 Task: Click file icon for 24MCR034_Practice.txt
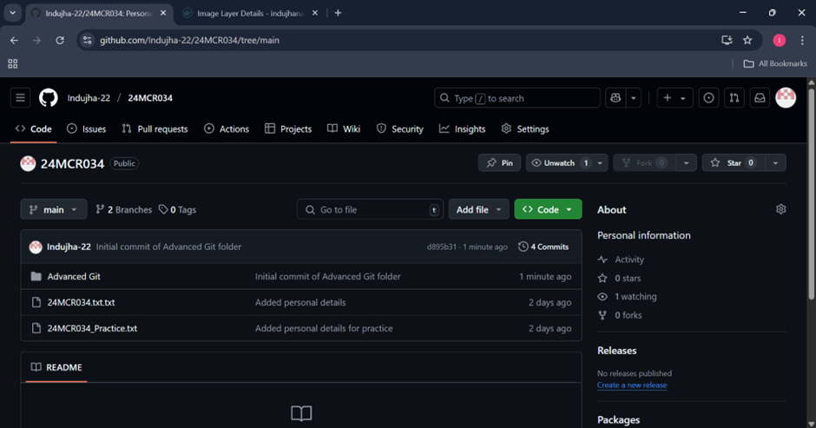(x=36, y=328)
